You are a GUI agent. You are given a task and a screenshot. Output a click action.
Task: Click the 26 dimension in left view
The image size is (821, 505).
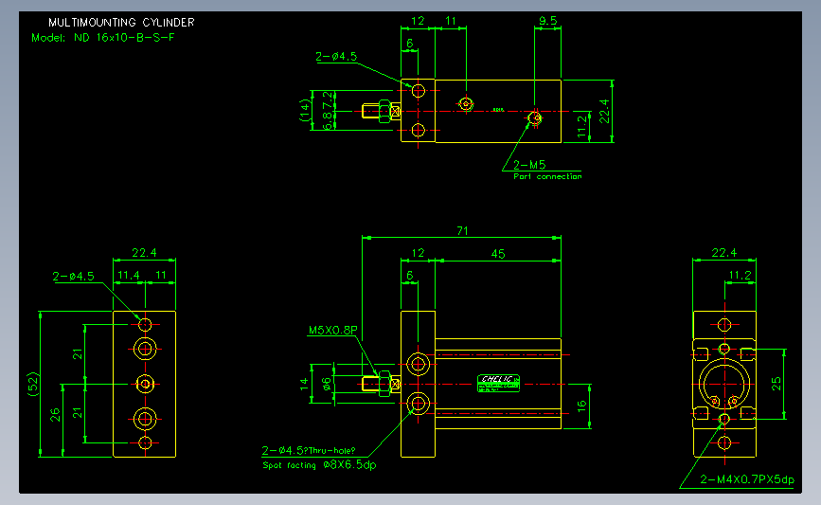click(x=56, y=415)
